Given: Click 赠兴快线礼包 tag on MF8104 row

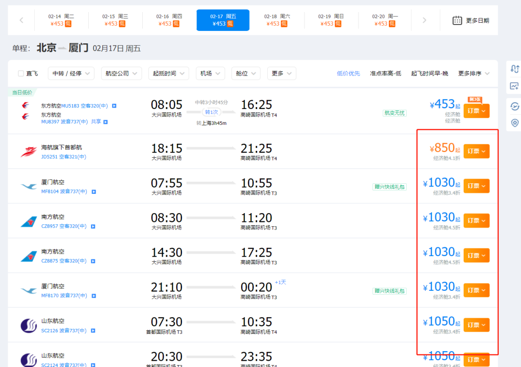Looking at the screenshot, I should coord(389,187).
